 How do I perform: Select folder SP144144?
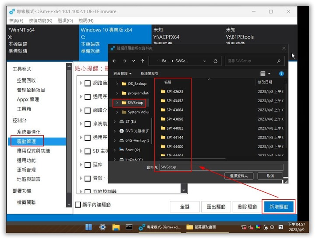pyautogui.click(x=172, y=138)
